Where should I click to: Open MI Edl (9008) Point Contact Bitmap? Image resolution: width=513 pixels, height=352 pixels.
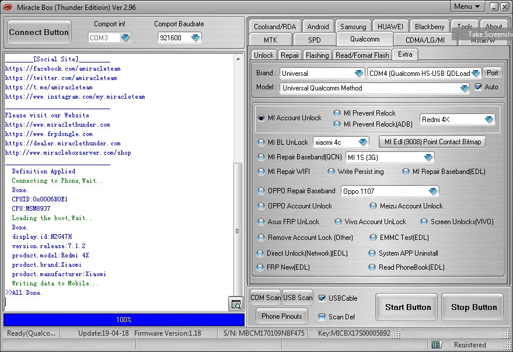[x=432, y=142]
